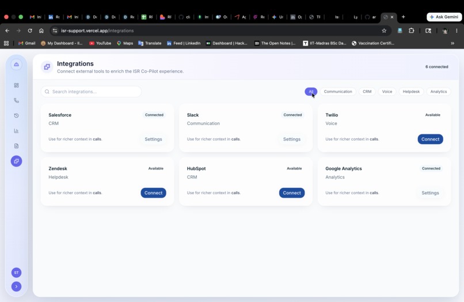The height and width of the screenshot is (302, 464).
Task: Click the HubSpot card title
Action: pos(196,169)
